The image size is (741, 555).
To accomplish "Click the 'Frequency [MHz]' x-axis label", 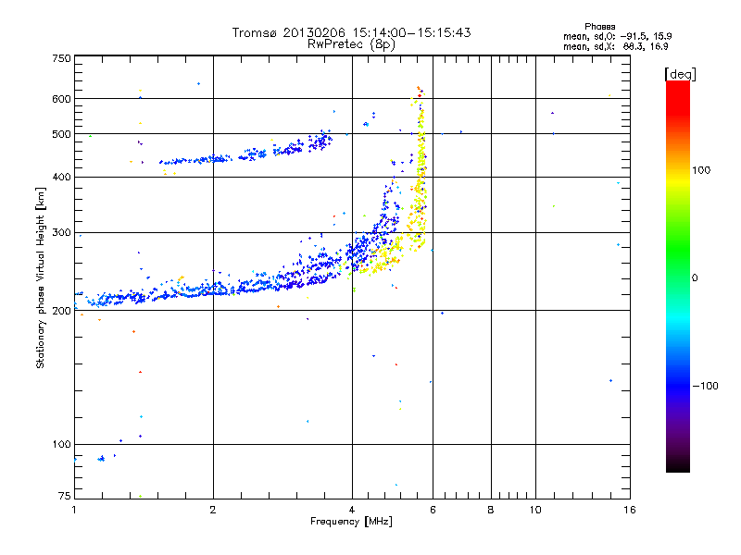I will tap(351, 522).
